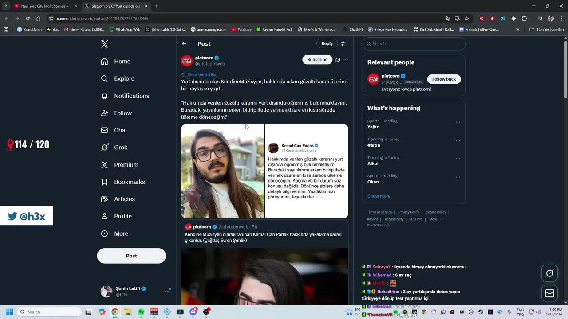The width and height of the screenshot is (568, 319).
Task: Open account switcher dots next to Şahin Latifi
Action: coord(167,292)
